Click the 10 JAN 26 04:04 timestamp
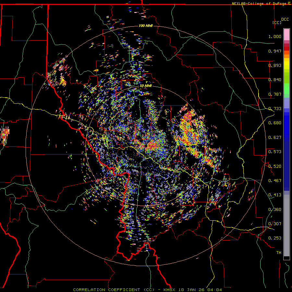The height and width of the screenshot is (292, 292). point(200,290)
